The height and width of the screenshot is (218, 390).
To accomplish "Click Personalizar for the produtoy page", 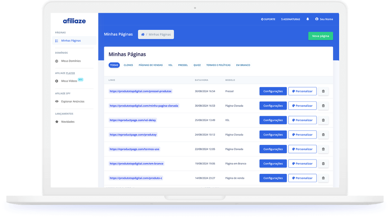I will pyautogui.click(x=302, y=135).
